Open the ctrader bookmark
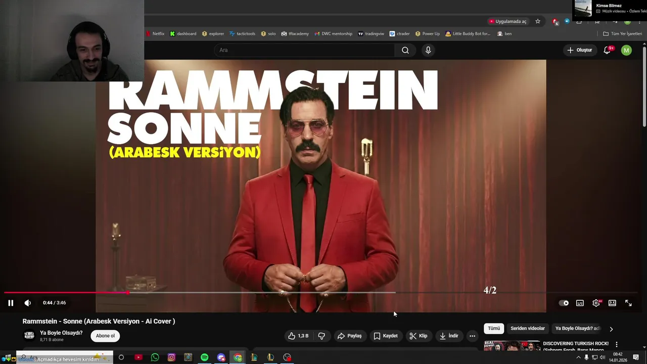Screen dimensions: 647x364 [x=399, y=34]
